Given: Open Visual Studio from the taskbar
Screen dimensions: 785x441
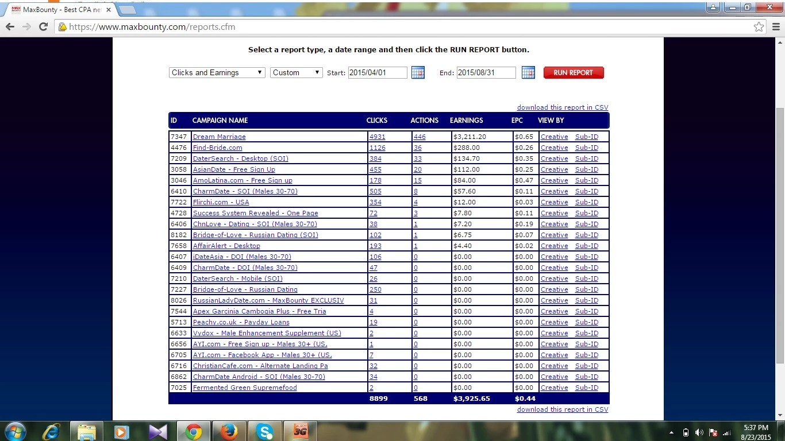Looking at the screenshot, I should click(157, 431).
